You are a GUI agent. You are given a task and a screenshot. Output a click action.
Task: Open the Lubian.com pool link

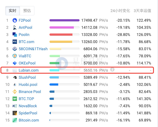(x=29, y=70)
